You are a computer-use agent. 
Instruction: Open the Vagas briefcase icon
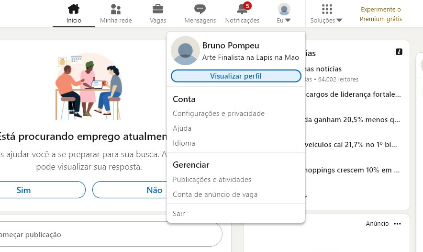tap(158, 9)
